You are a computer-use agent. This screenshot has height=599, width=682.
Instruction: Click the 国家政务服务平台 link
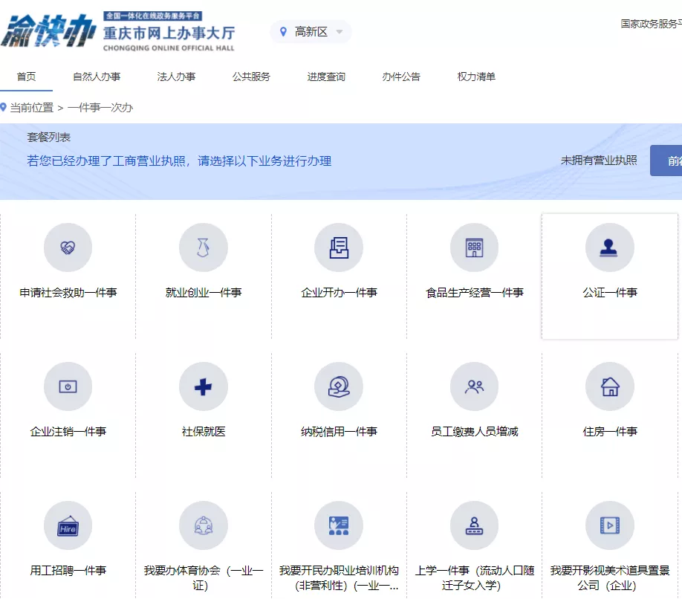coord(651,24)
